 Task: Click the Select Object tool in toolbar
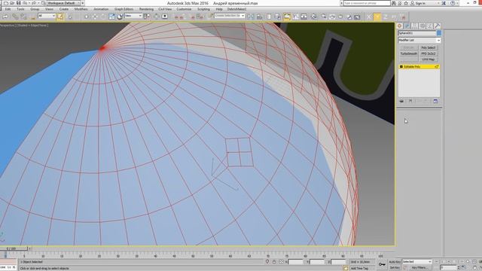(60, 17)
